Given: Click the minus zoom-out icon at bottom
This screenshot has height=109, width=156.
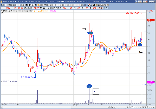Looking at the screenshot, I should coord(149,107).
